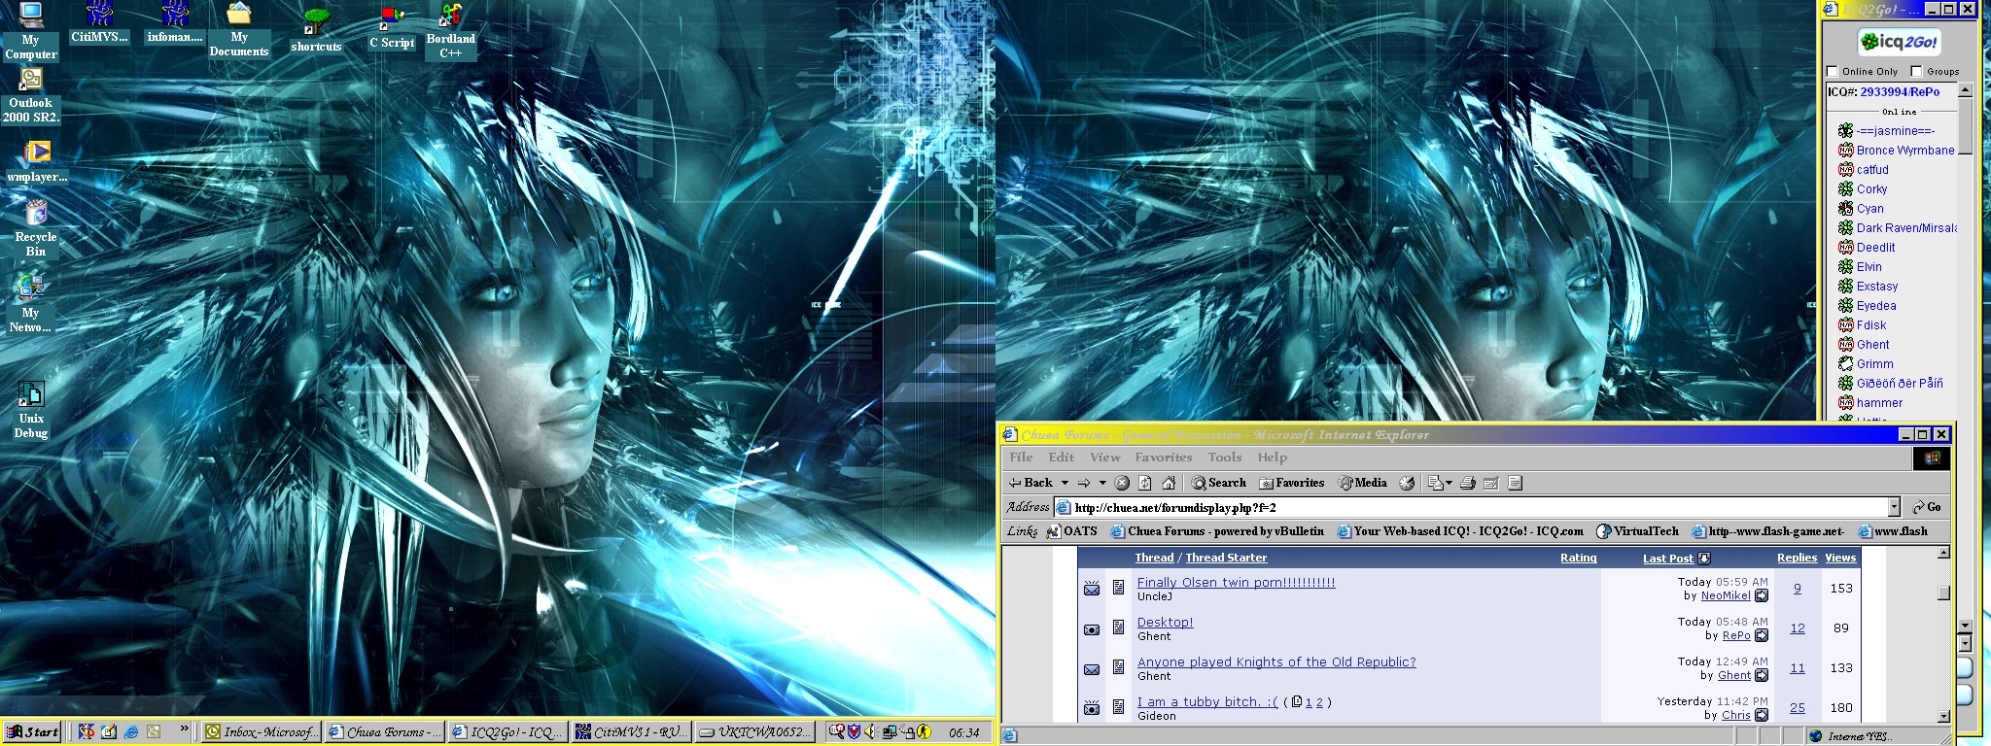
Task: Select contact Corky in the ICQ list
Action: coord(1871,189)
